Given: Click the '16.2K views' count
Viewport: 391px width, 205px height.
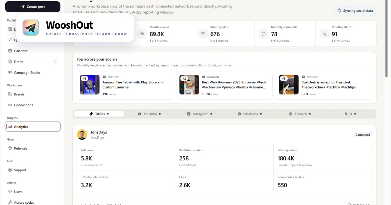Looking at the screenshot, I should point(210,94).
